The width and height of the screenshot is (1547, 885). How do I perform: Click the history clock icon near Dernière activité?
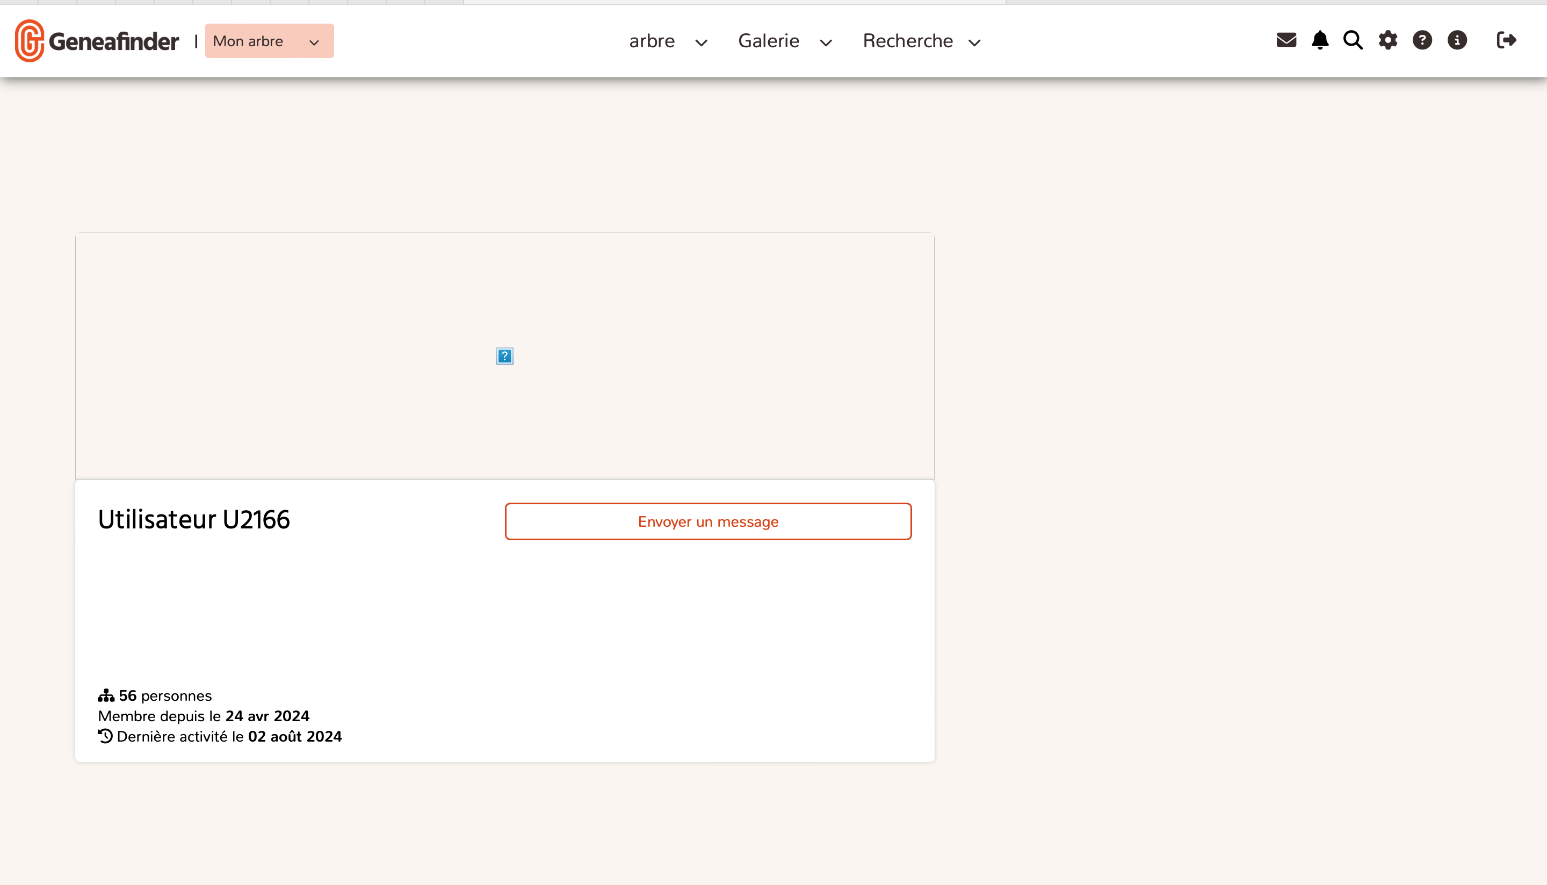pos(105,736)
